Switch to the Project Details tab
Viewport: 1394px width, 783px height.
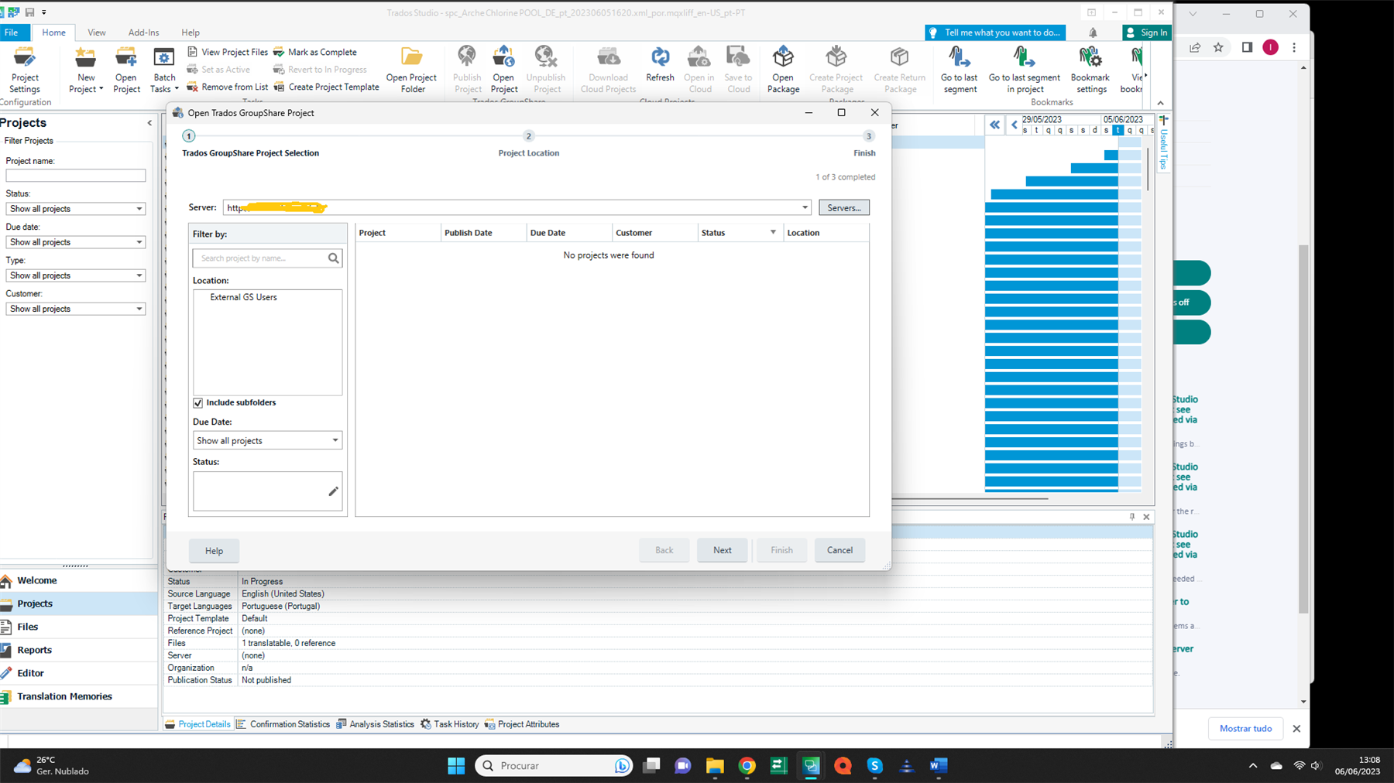(x=197, y=724)
